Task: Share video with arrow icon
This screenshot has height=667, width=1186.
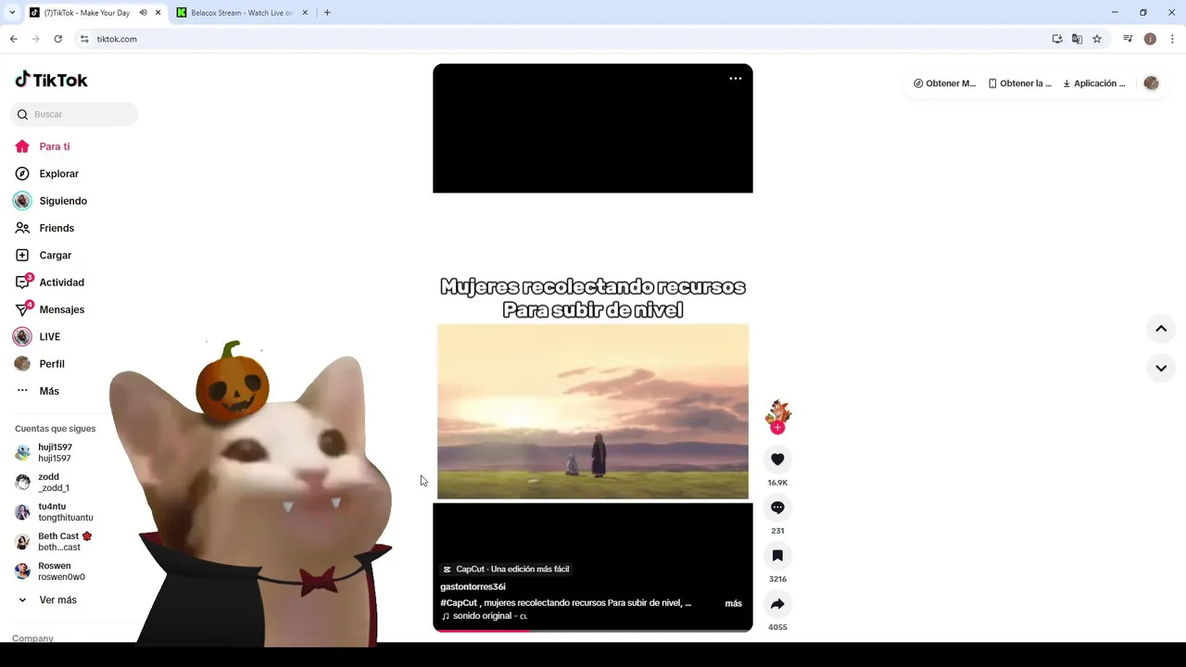Action: 777,603
